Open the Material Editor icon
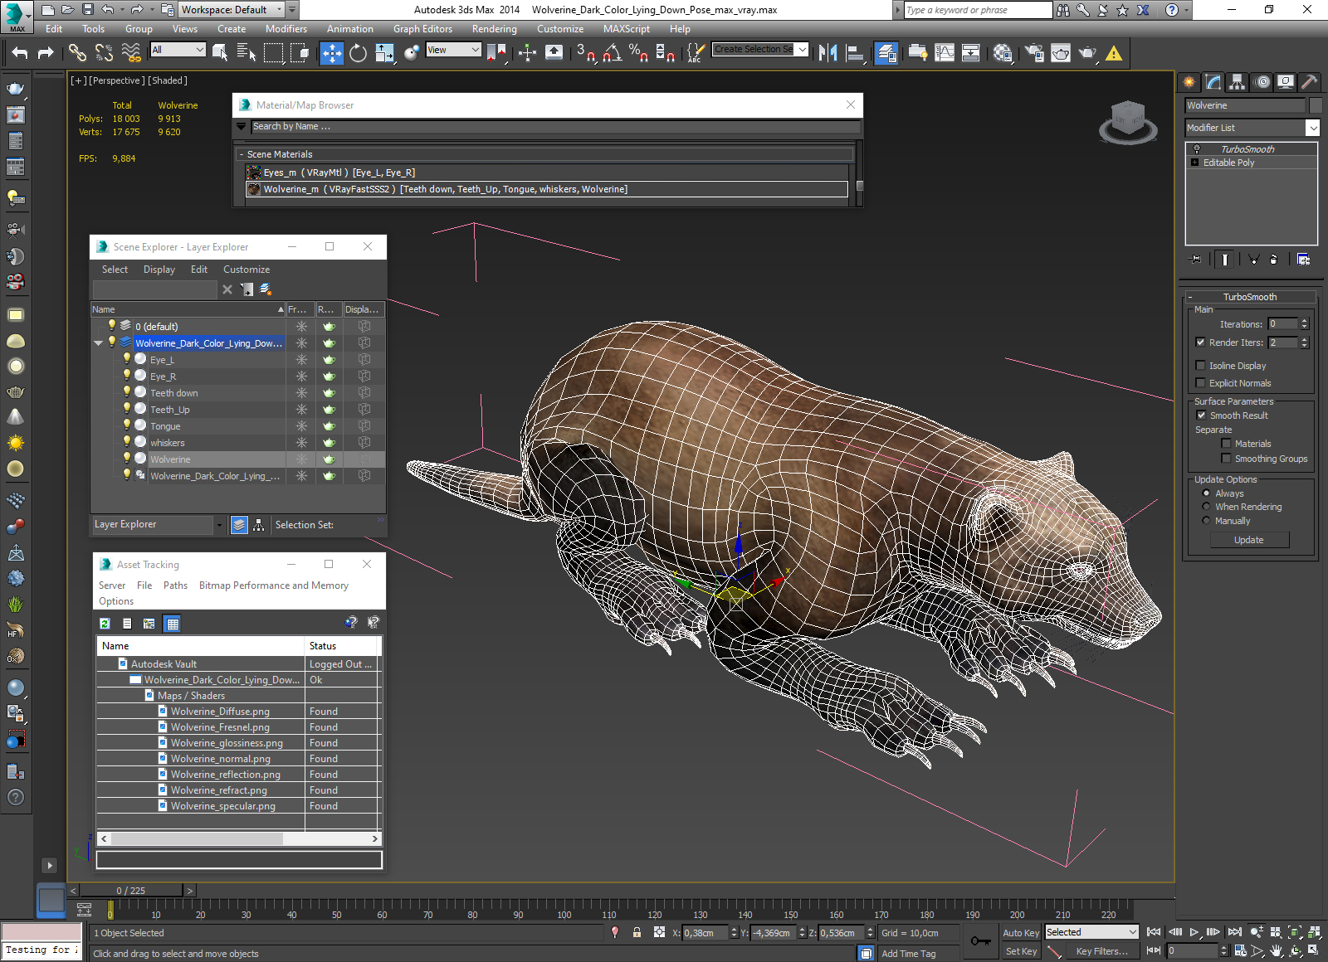Viewport: 1328px width, 962px height. [1003, 53]
